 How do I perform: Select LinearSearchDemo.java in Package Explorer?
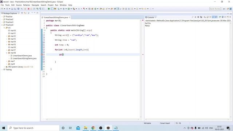[x=22, y=56]
